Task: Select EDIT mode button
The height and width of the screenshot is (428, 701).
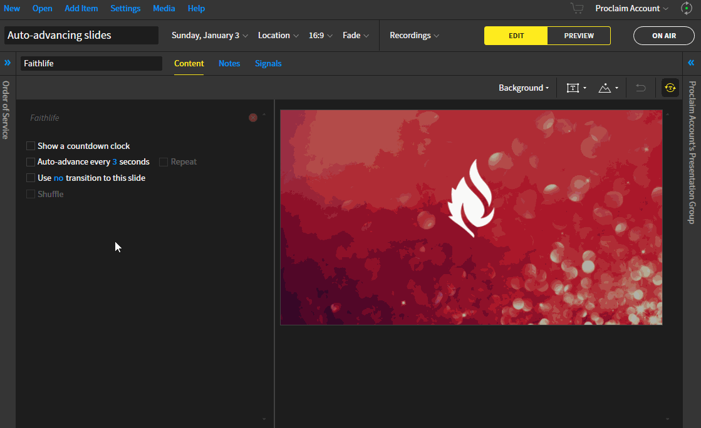Action: (x=516, y=36)
